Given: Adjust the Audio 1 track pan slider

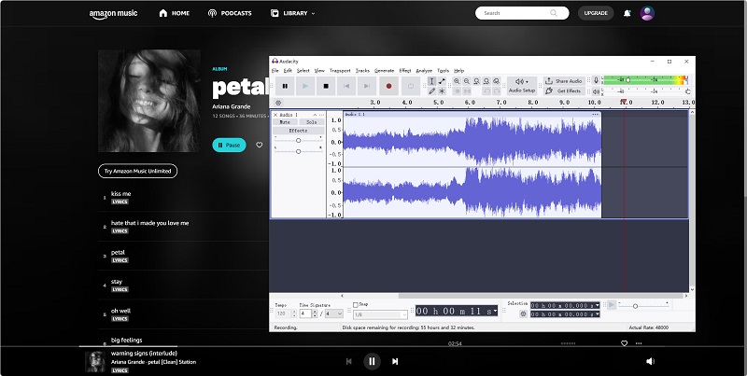Looking at the screenshot, I should (x=298, y=151).
